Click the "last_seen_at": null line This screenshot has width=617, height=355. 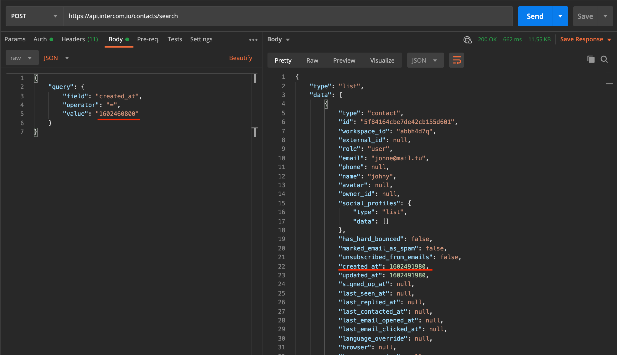click(376, 294)
